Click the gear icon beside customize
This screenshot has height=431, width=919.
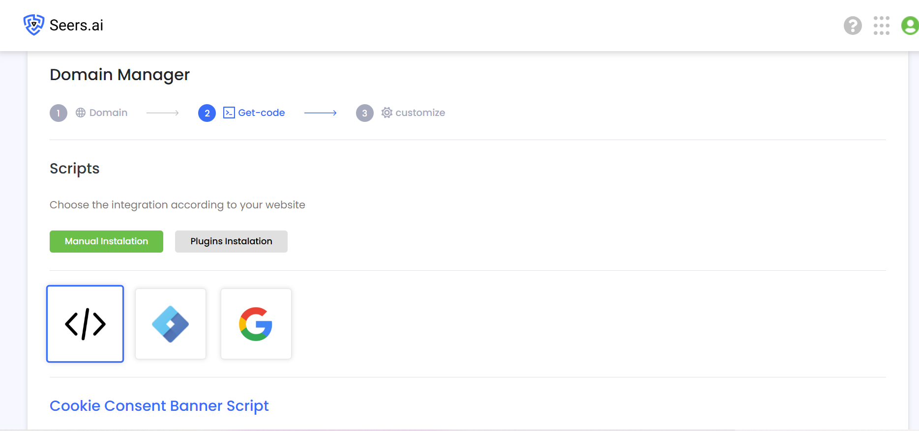[x=387, y=113]
